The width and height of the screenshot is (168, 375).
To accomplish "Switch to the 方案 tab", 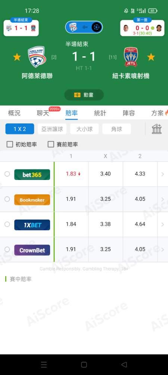I will [x=157, y=113].
